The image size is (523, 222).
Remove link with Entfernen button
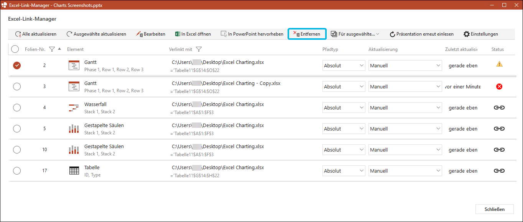307,34
